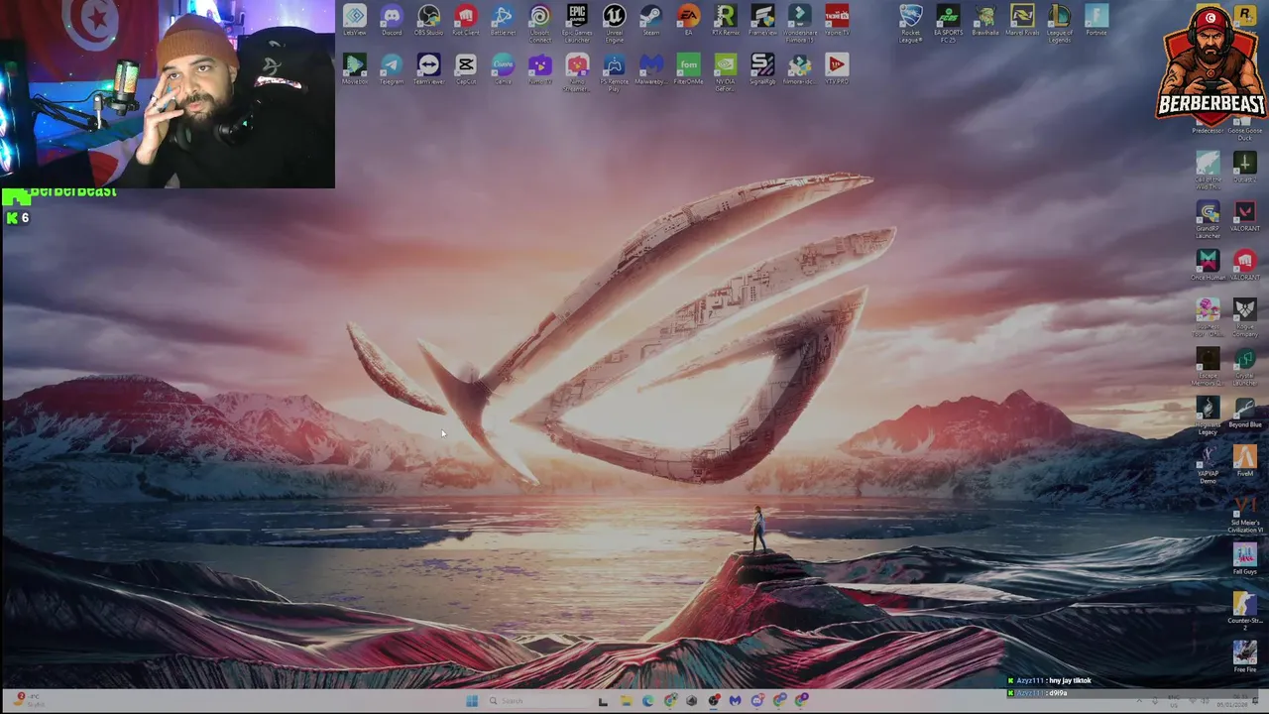Open EA SPORTS FC 25 shortcut
Image resolution: width=1269 pixels, height=714 pixels.
(x=948, y=23)
